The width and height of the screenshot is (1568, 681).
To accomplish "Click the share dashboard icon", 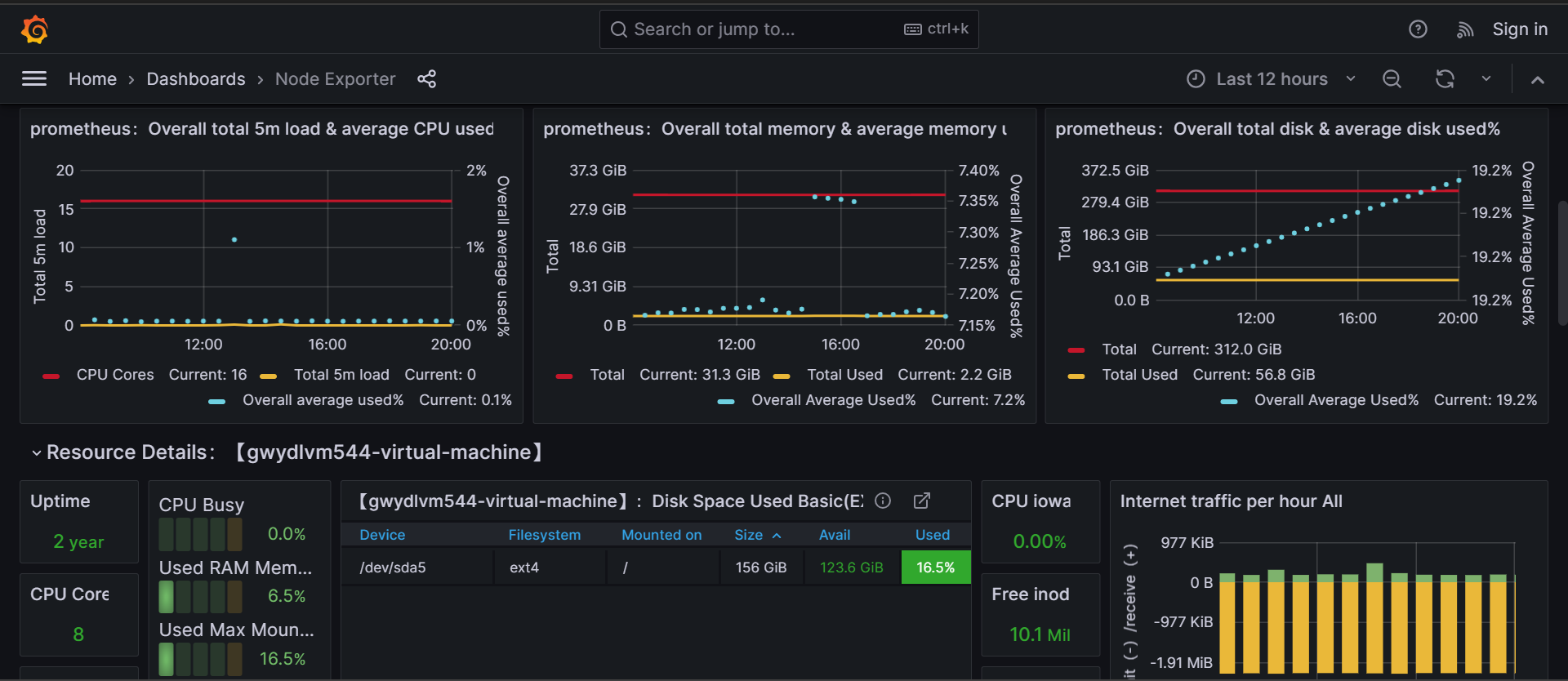I will (x=426, y=78).
